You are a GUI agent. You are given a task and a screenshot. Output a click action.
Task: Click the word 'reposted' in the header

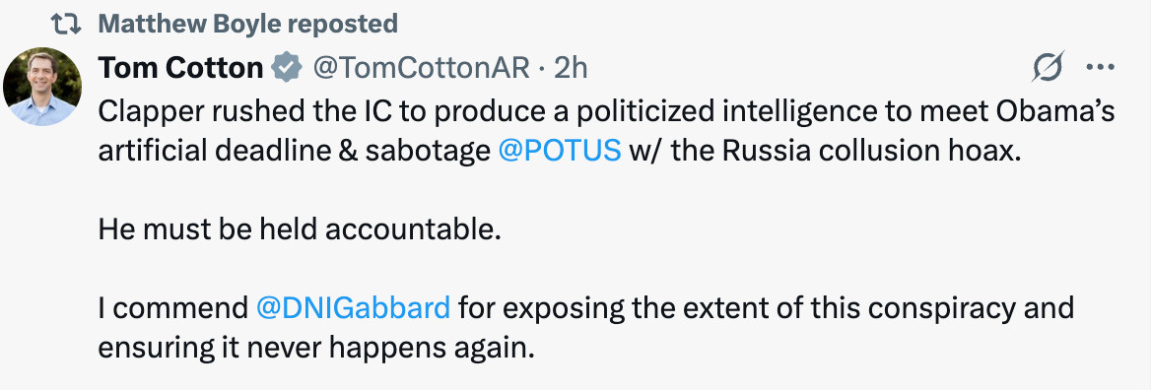pyautogui.click(x=343, y=25)
